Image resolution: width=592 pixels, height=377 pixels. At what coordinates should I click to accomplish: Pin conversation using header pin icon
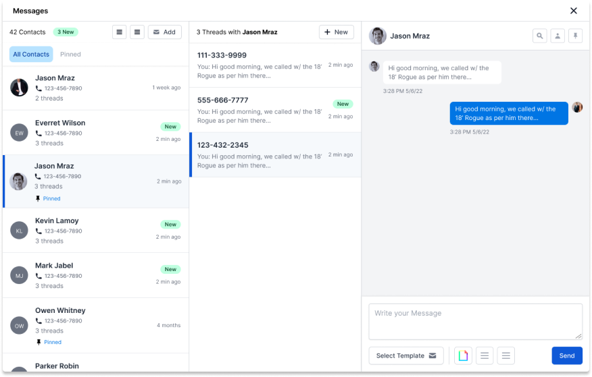click(575, 36)
